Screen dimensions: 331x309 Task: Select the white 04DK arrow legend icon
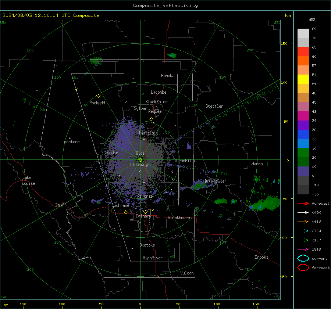tap(303, 212)
